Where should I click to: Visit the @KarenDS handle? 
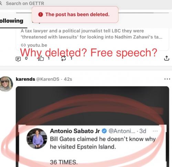pyautogui.click(x=48, y=79)
